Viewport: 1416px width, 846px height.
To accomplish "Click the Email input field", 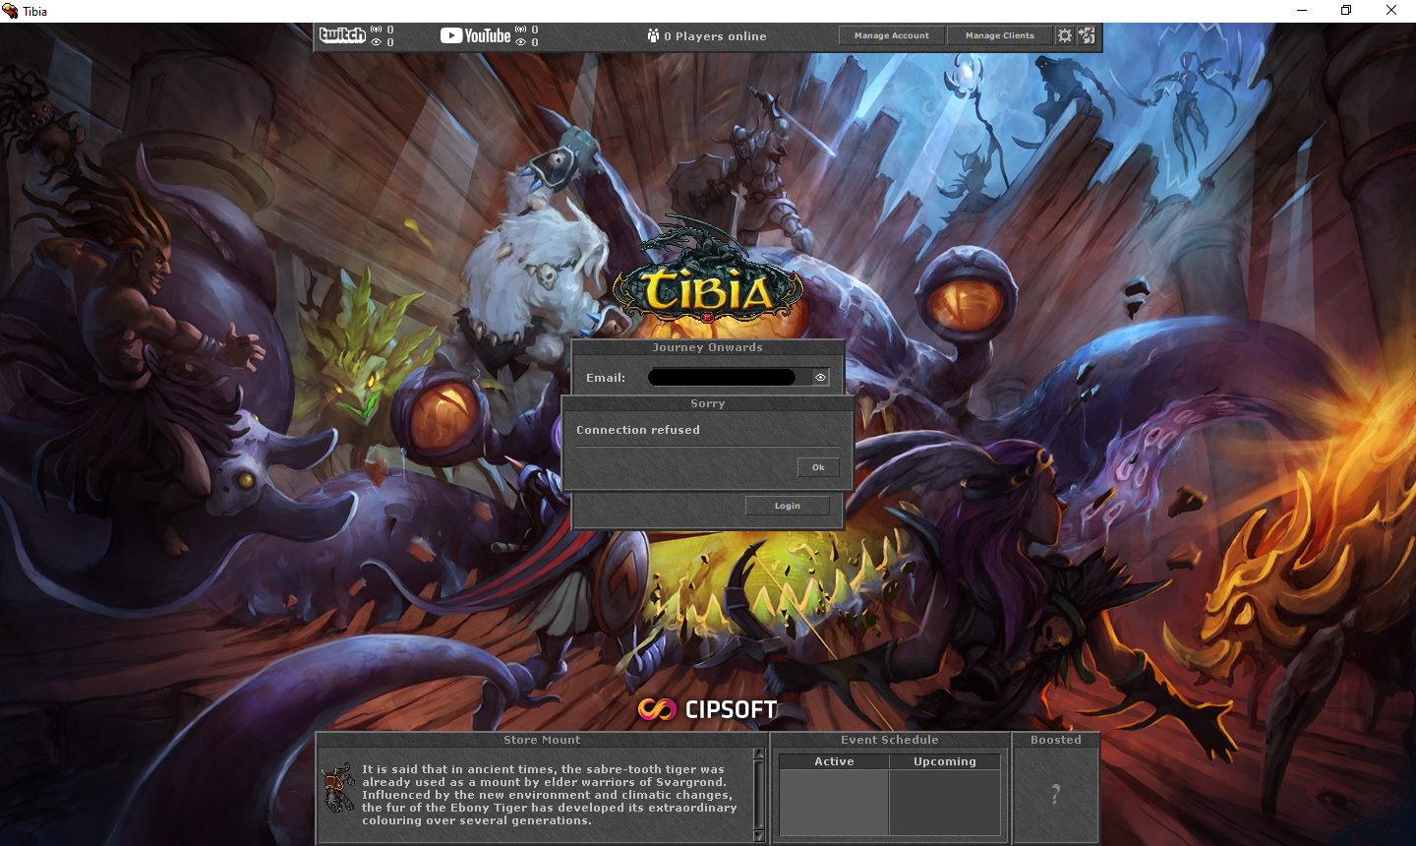I will (x=730, y=378).
